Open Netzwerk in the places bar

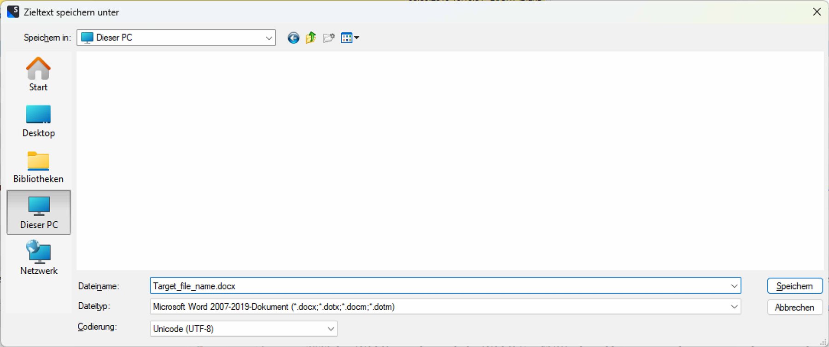[x=39, y=258]
